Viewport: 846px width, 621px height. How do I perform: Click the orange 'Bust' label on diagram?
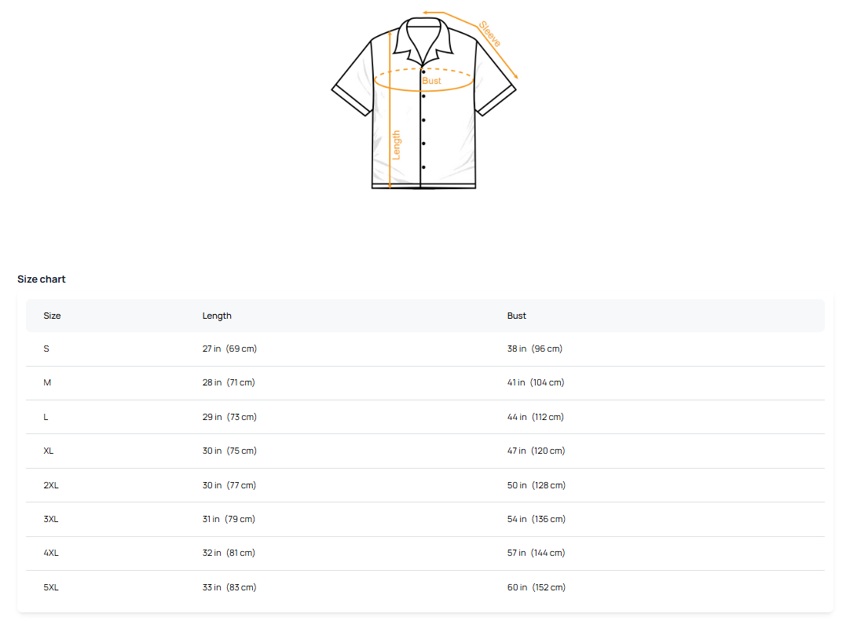pyautogui.click(x=431, y=81)
